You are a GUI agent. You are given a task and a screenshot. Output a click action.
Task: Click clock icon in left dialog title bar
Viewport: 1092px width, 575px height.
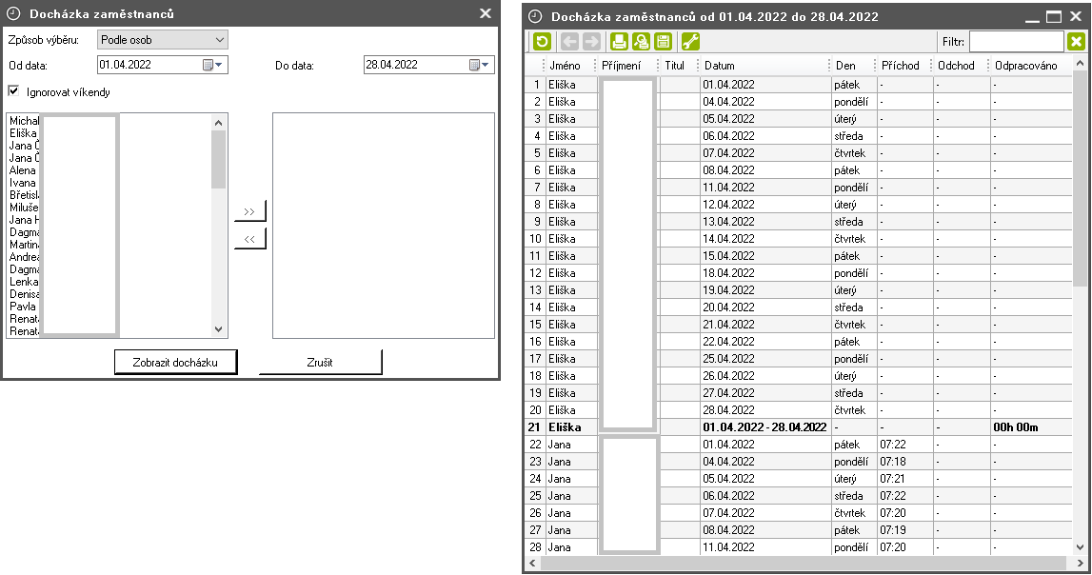point(13,13)
